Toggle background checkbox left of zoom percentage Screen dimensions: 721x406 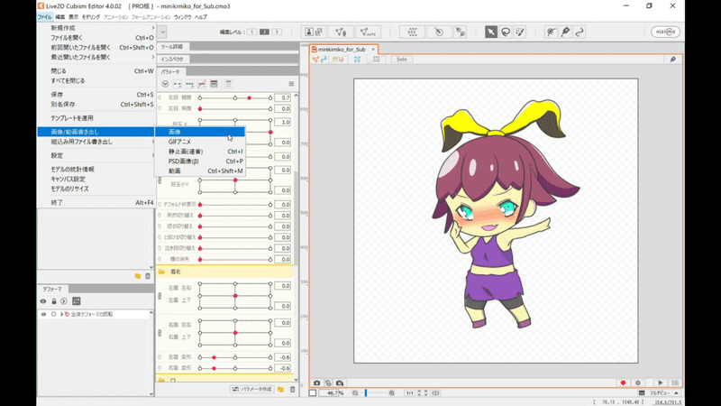click(313, 393)
